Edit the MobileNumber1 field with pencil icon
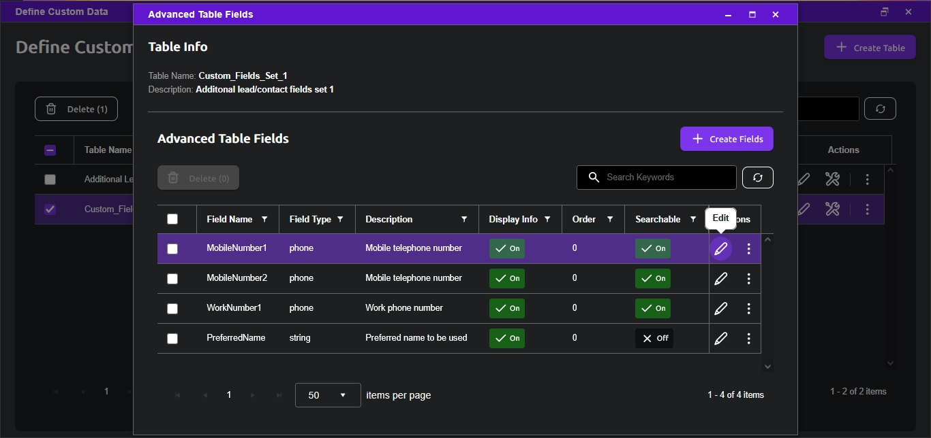Image resolution: width=931 pixels, height=438 pixels. tap(720, 249)
